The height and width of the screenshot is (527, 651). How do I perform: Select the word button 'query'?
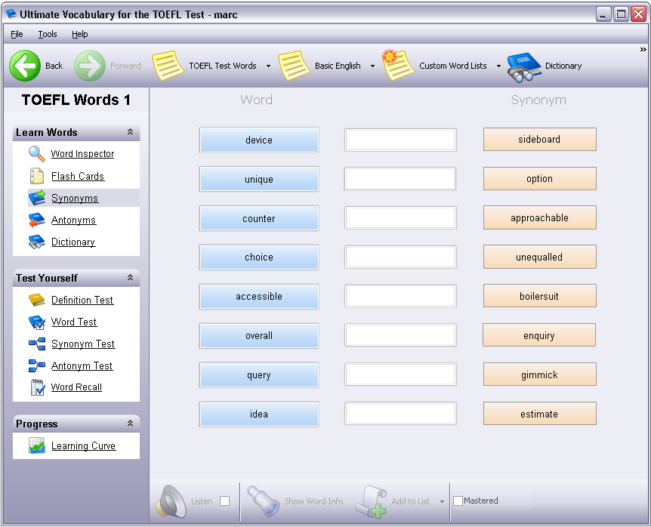(x=259, y=375)
